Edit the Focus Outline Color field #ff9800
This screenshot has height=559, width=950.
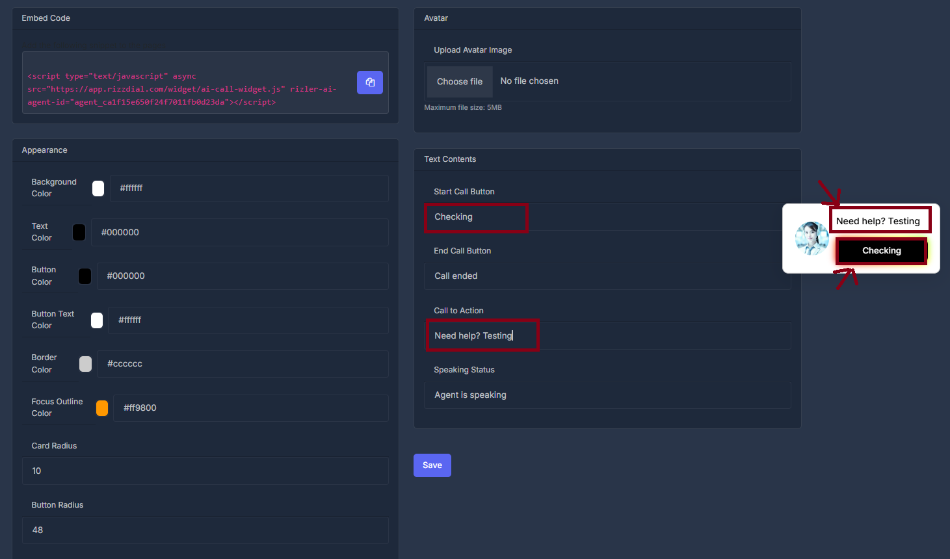pyautogui.click(x=251, y=408)
